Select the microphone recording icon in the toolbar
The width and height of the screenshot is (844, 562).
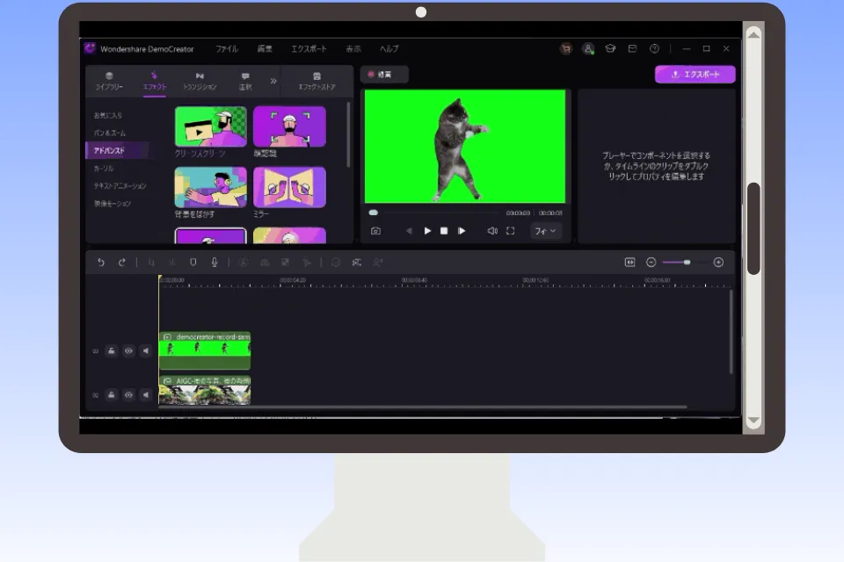[x=214, y=262]
